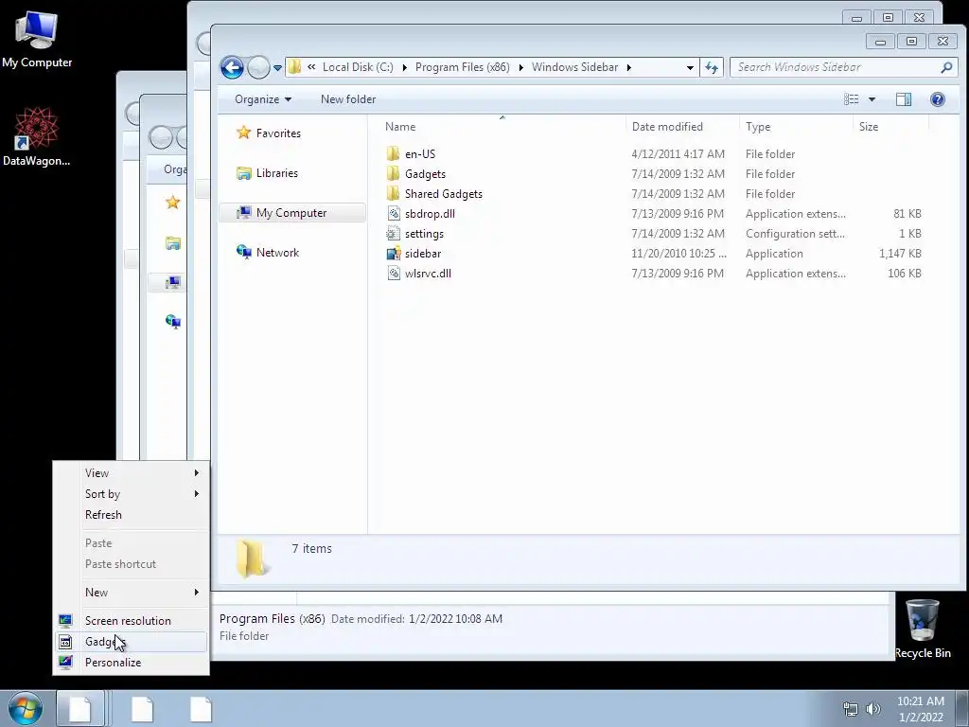Image resolution: width=969 pixels, height=727 pixels.
Task: Expand breadcrumb overflow chevrons
Action: click(x=311, y=67)
